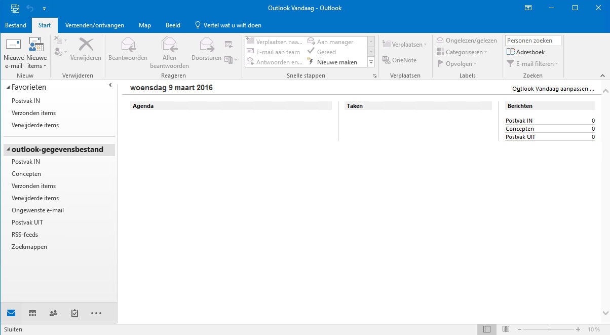Toggle Ongelezen/gelezen status
Image resolution: width=610 pixels, height=335 pixels.
point(467,41)
